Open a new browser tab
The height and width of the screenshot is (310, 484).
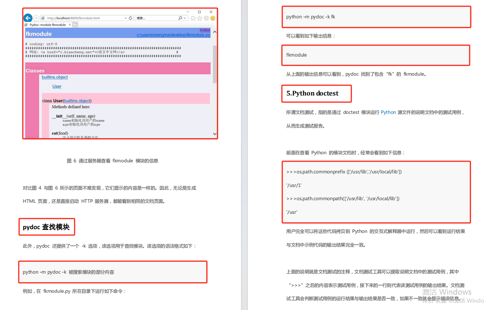pyautogui.click(x=75, y=25)
